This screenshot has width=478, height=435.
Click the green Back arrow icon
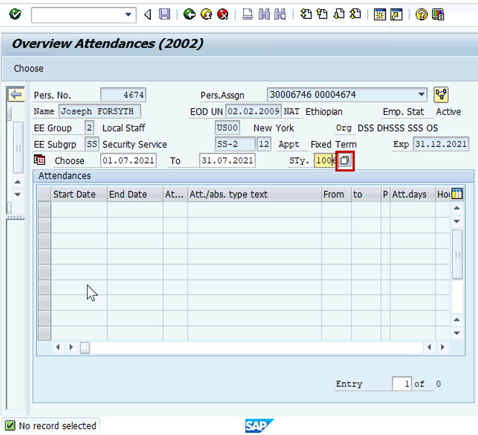click(x=189, y=14)
